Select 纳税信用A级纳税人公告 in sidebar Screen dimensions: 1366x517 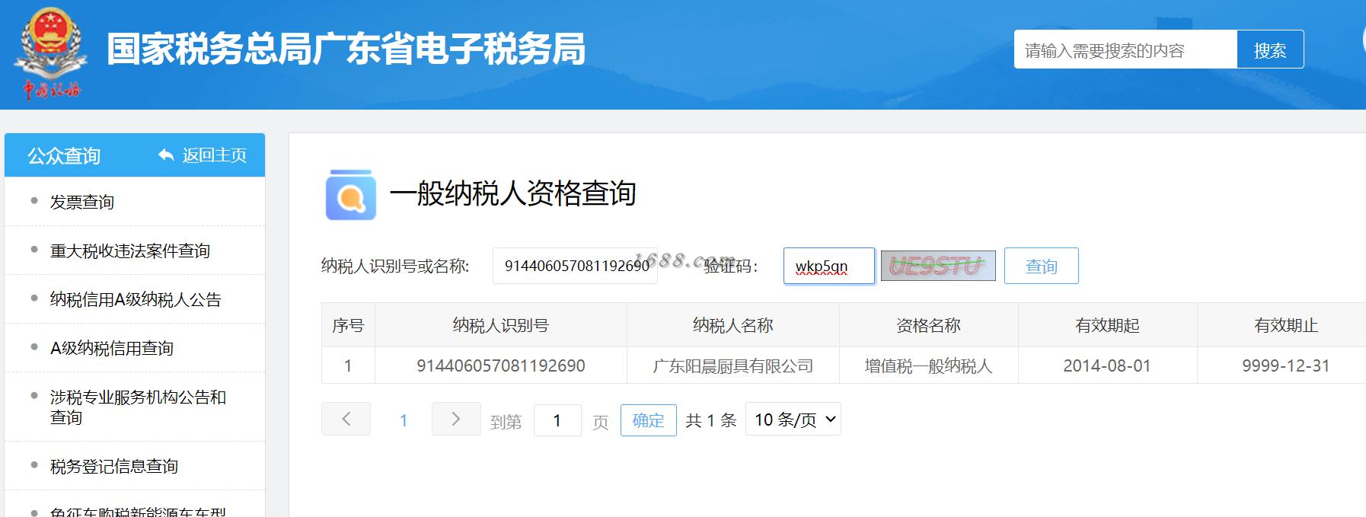pyautogui.click(x=136, y=299)
